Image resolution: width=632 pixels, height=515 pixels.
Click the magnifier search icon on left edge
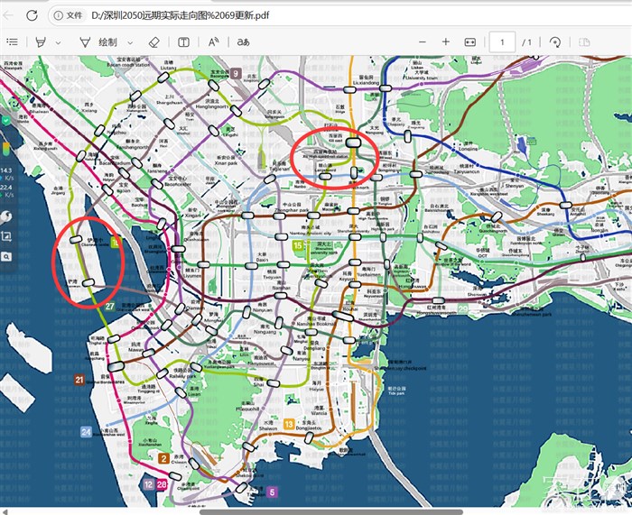pyautogui.click(x=6, y=256)
